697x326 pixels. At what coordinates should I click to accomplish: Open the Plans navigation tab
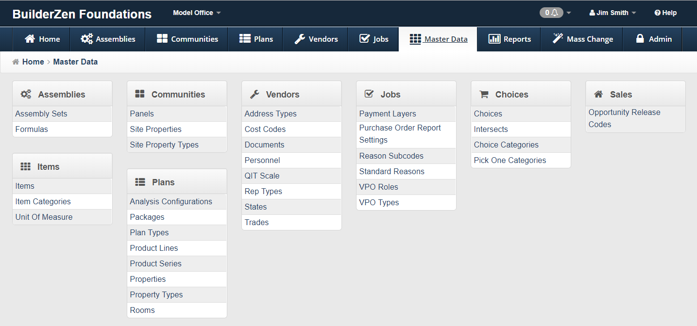(x=256, y=39)
